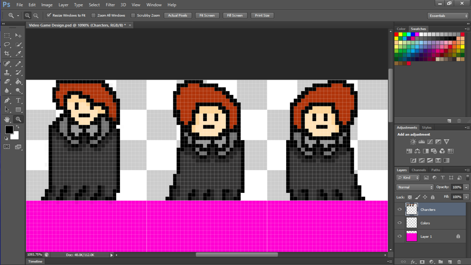The image size is (471, 265).
Task: Click the Zoom Out mode icon
Action: tap(36, 15)
